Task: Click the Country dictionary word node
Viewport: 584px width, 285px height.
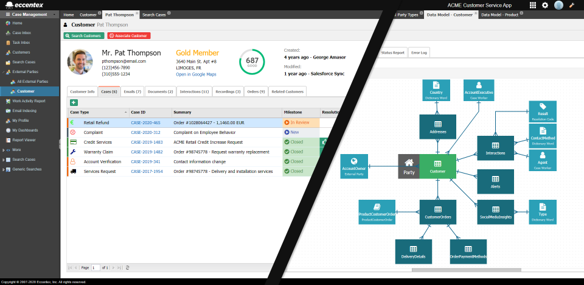Action: [436, 90]
